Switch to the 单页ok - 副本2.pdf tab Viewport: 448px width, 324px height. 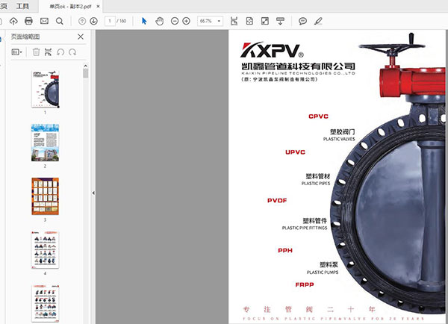tap(70, 6)
